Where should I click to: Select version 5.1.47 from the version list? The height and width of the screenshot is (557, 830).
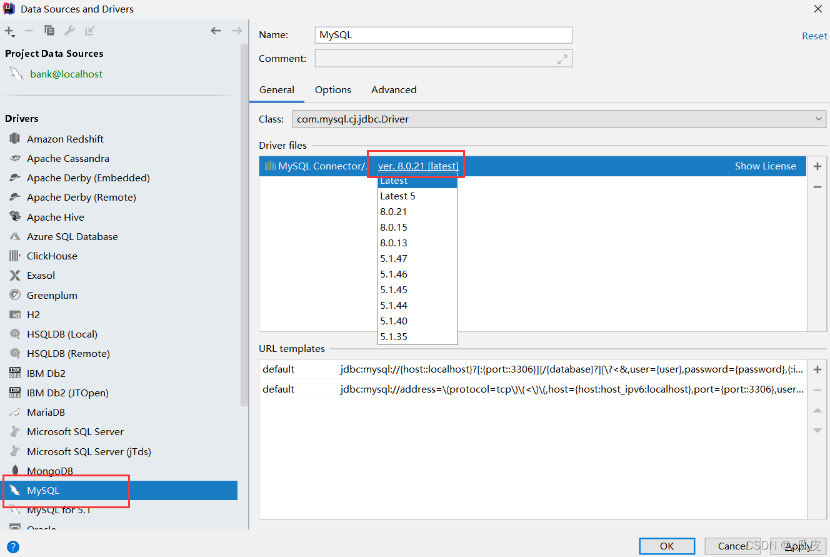point(394,258)
